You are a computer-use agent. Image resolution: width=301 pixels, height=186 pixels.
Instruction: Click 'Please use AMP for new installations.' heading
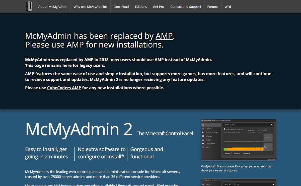tap(94, 45)
